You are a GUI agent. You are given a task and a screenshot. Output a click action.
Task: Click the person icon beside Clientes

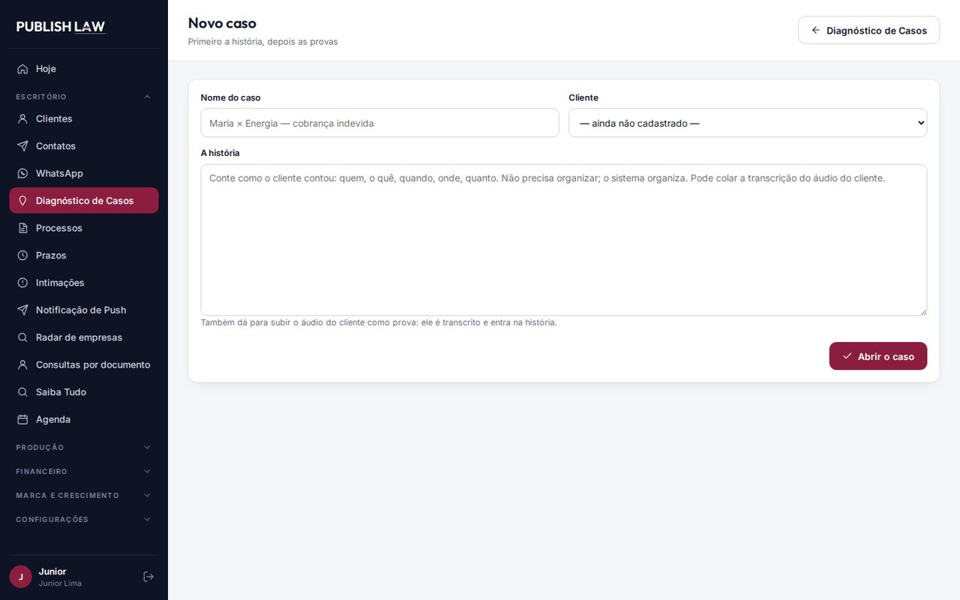(x=22, y=118)
